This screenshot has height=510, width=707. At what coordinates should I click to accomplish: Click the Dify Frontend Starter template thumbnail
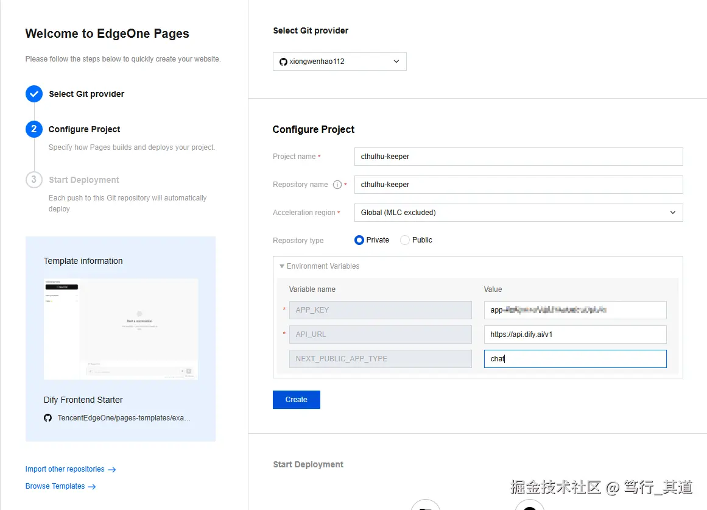(x=121, y=329)
